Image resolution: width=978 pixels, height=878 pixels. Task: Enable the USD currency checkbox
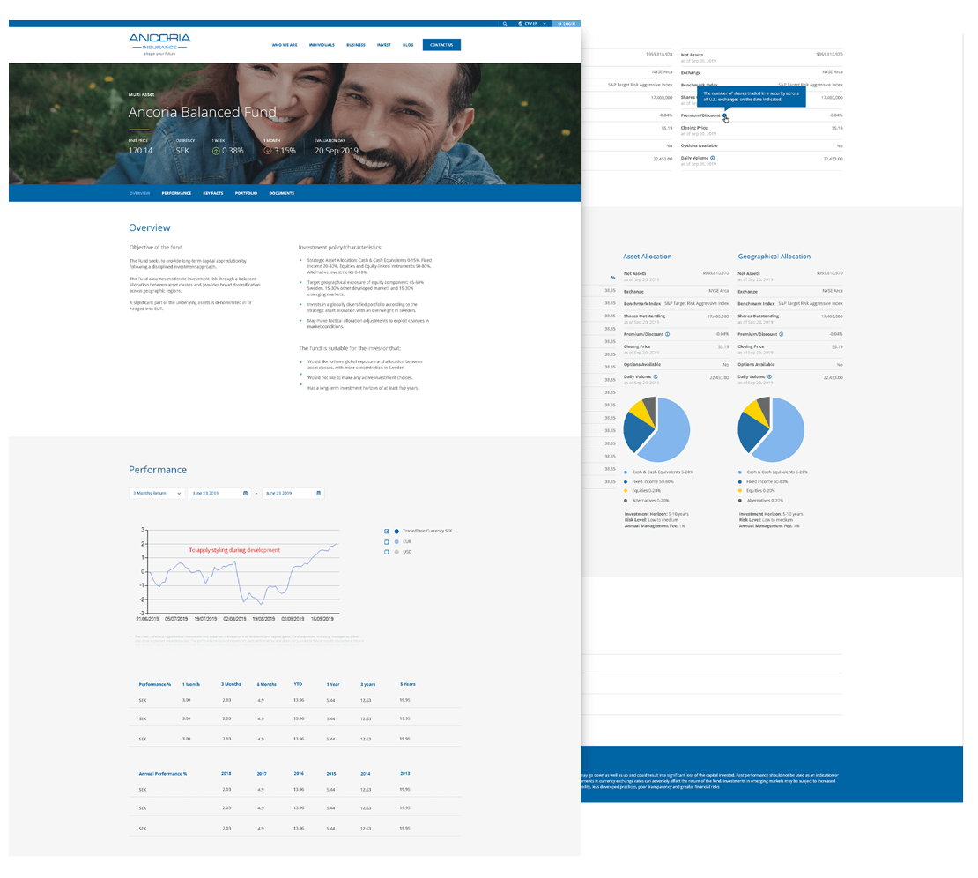click(387, 552)
